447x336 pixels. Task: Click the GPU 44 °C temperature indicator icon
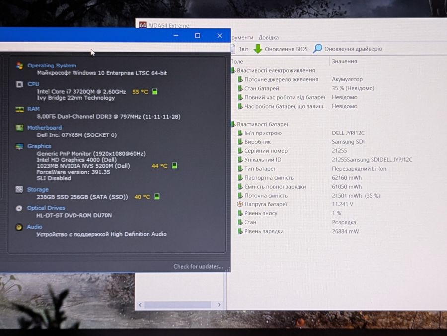pyautogui.click(x=174, y=166)
